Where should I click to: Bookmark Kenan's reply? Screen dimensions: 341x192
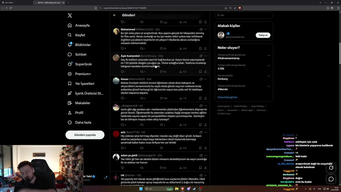[x=200, y=98]
